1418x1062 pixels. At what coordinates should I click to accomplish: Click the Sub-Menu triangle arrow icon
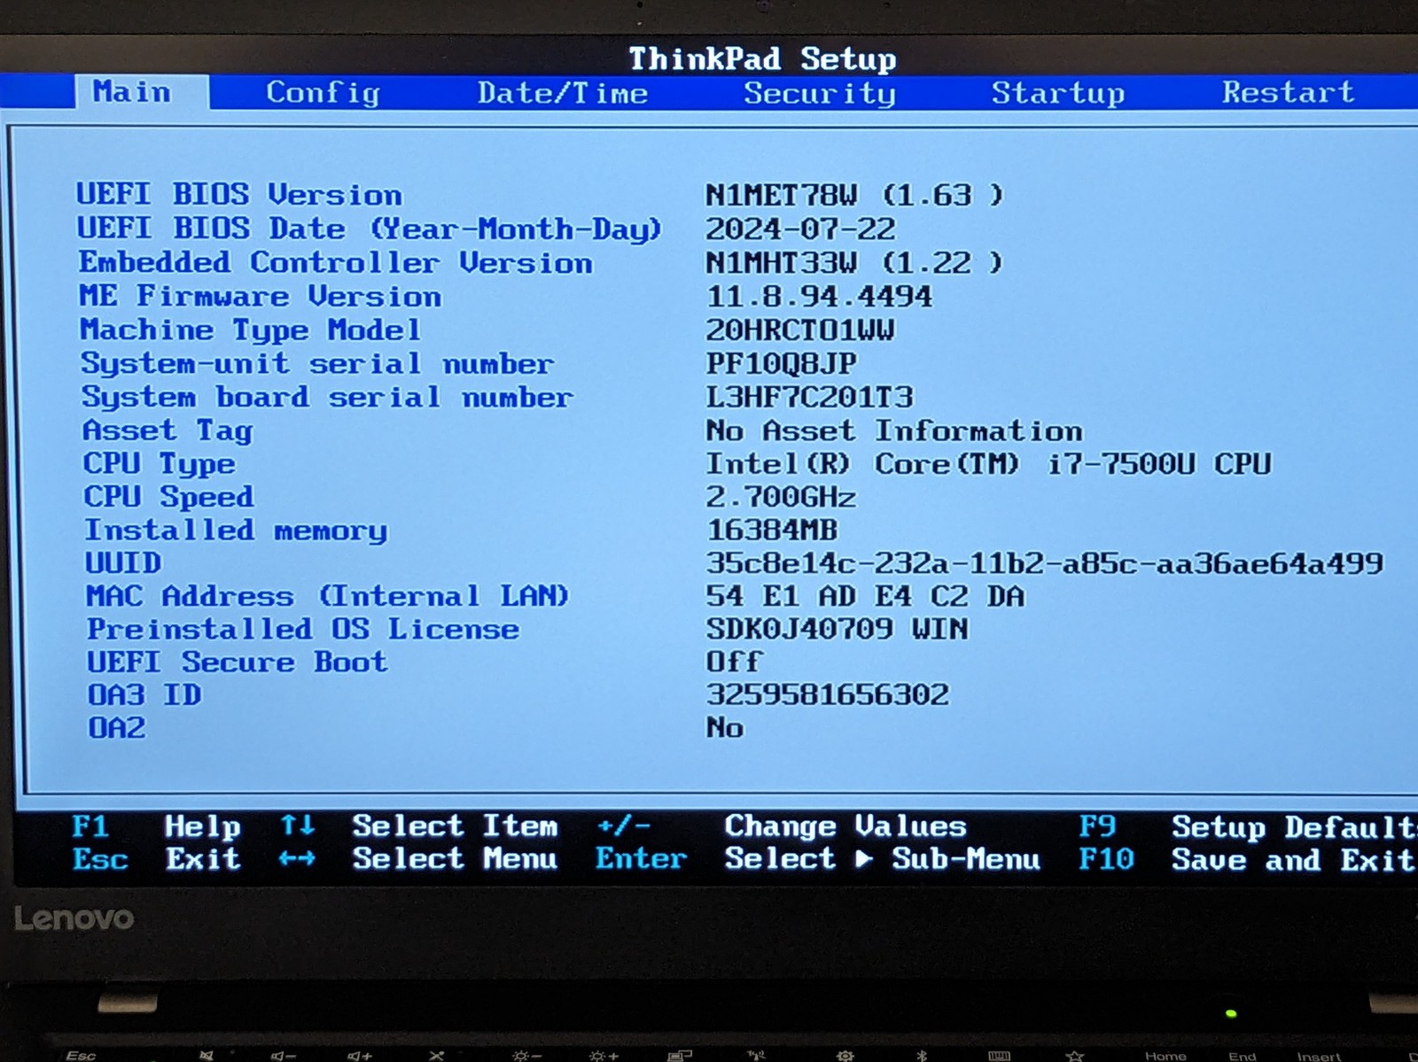pyautogui.click(x=864, y=859)
